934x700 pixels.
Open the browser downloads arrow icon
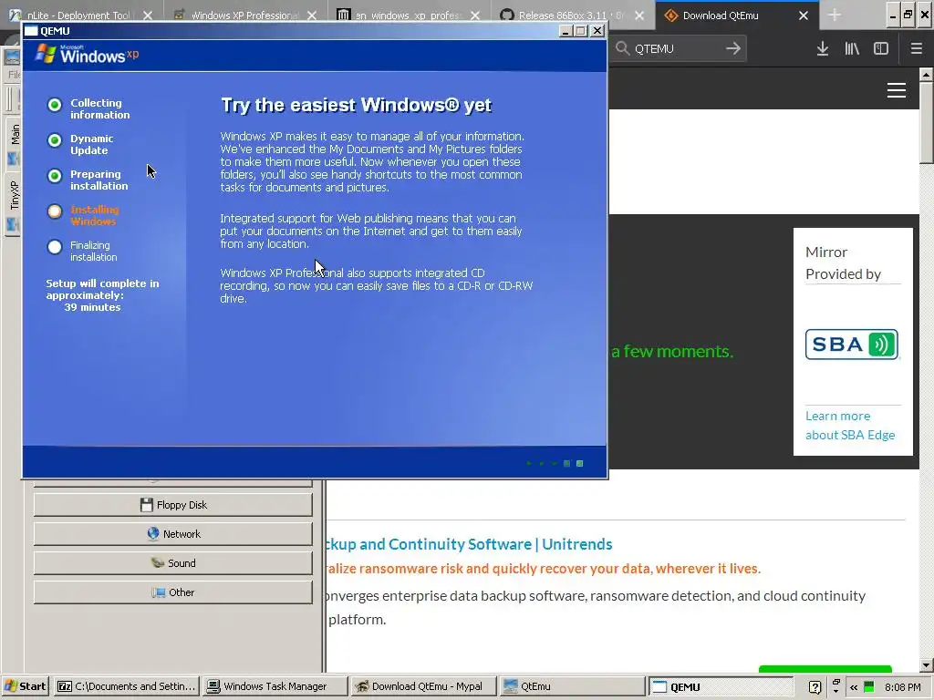click(x=822, y=49)
